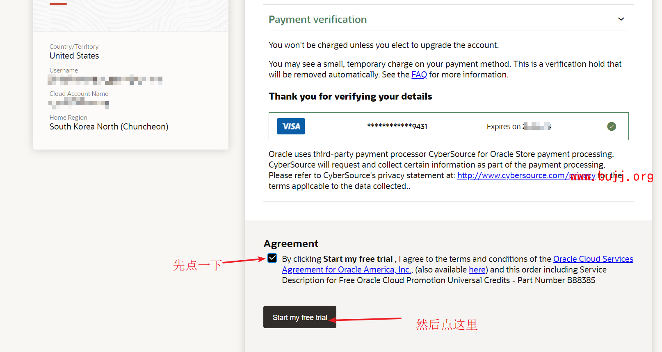The height and width of the screenshot is (352, 662).
Task: Click the 'here' alternate agreement link
Action: [477, 270]
